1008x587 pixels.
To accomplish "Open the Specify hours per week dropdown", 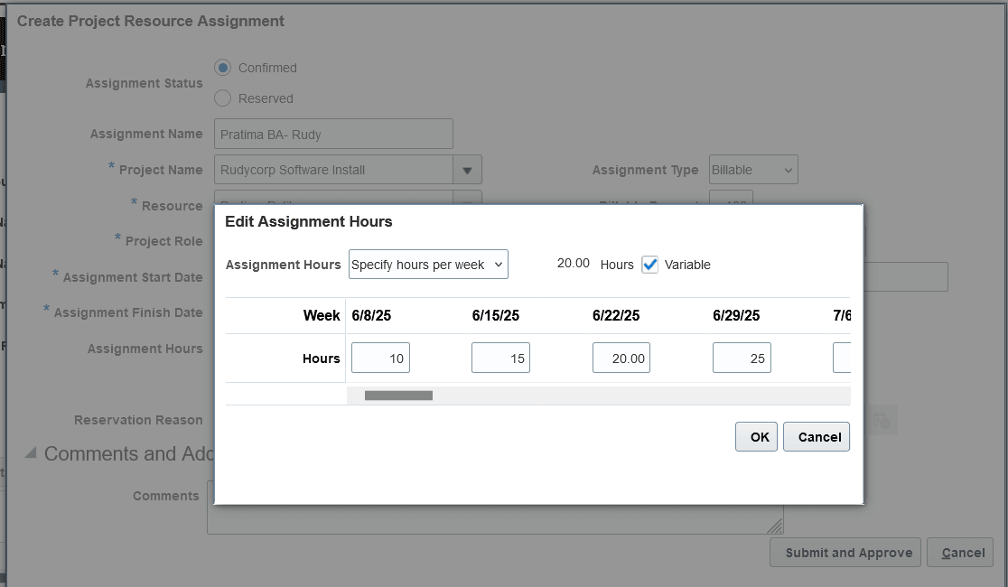I will pos(428,265).
